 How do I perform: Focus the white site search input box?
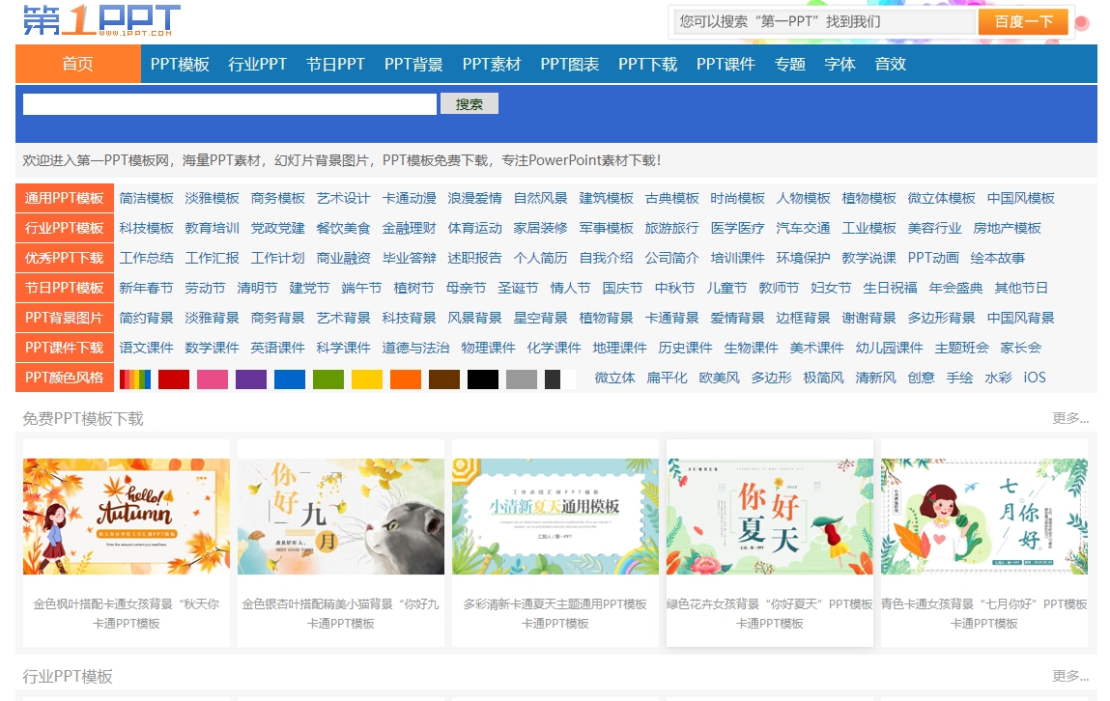click(x=230, y=104)
